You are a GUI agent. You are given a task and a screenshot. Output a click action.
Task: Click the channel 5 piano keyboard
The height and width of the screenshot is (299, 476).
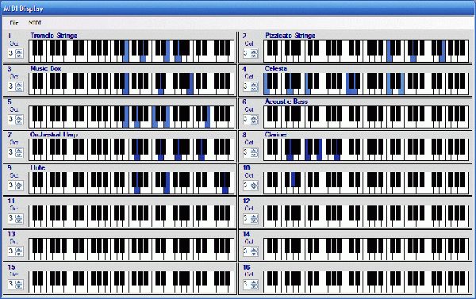coord(132,117)
